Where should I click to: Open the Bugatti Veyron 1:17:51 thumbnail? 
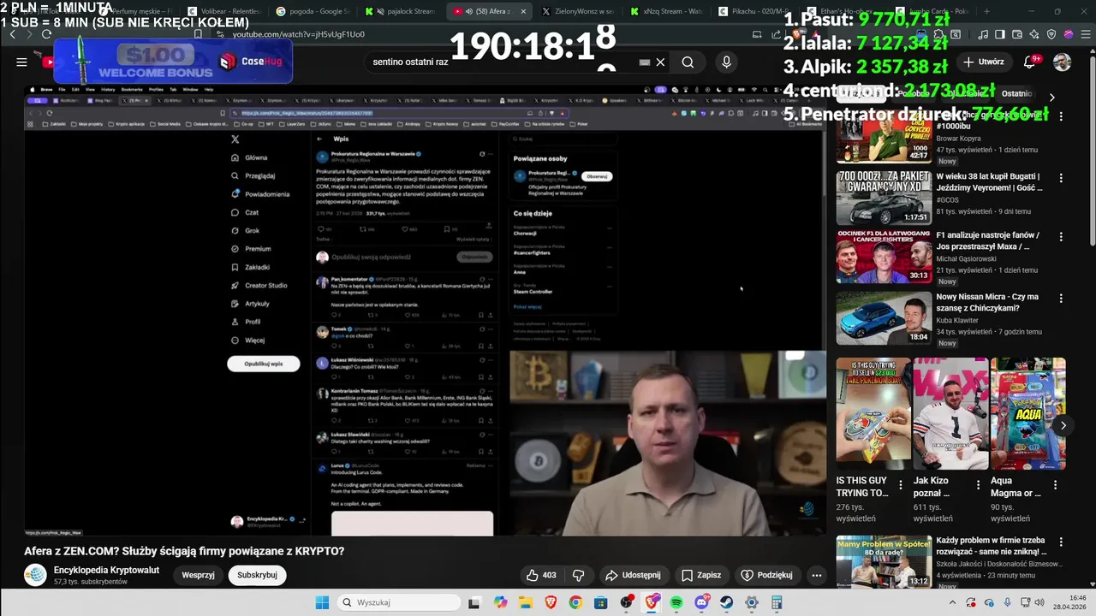tap(884, 198)
